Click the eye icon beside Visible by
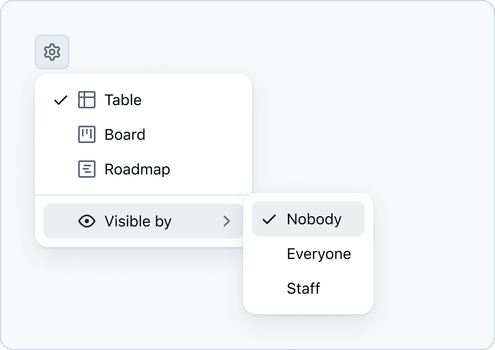This screenshot has height=350, width=495. (x=87, y=221)
